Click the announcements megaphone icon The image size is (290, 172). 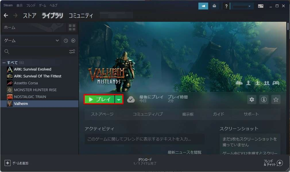pos(203,6)
